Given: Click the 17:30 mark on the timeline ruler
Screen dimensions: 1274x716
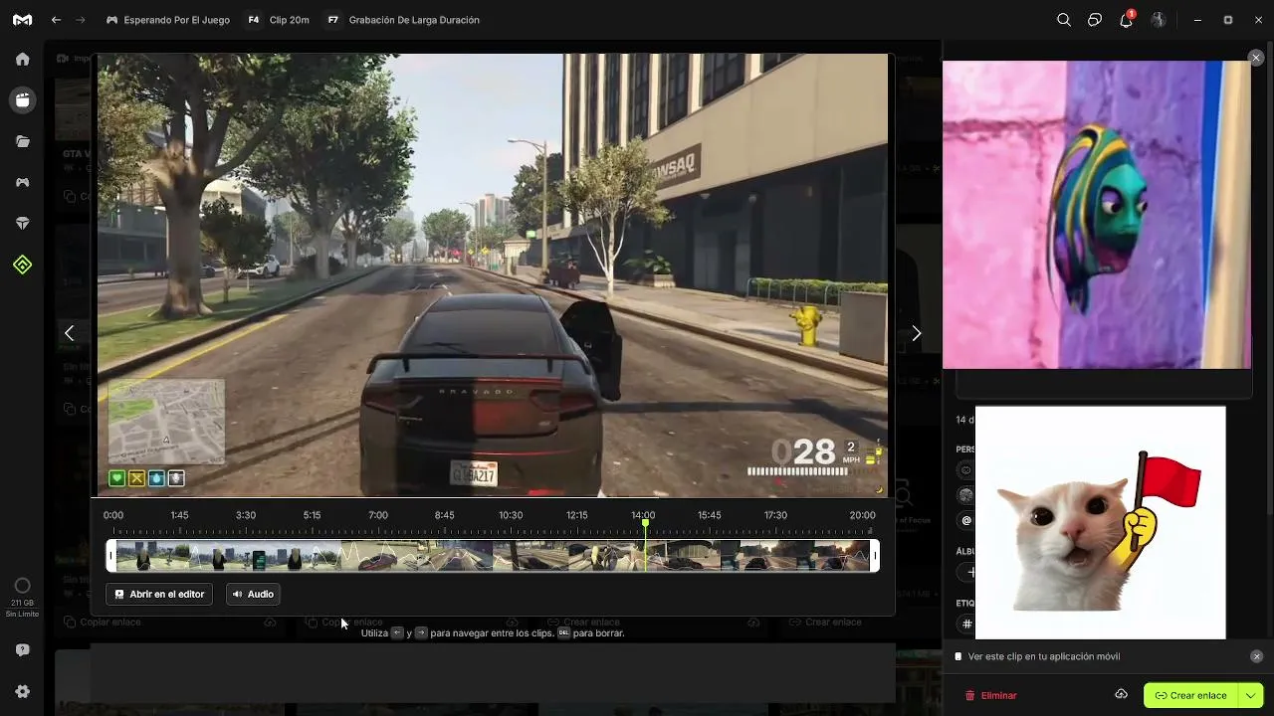Looking at the screenshot, I should (775, 515).
